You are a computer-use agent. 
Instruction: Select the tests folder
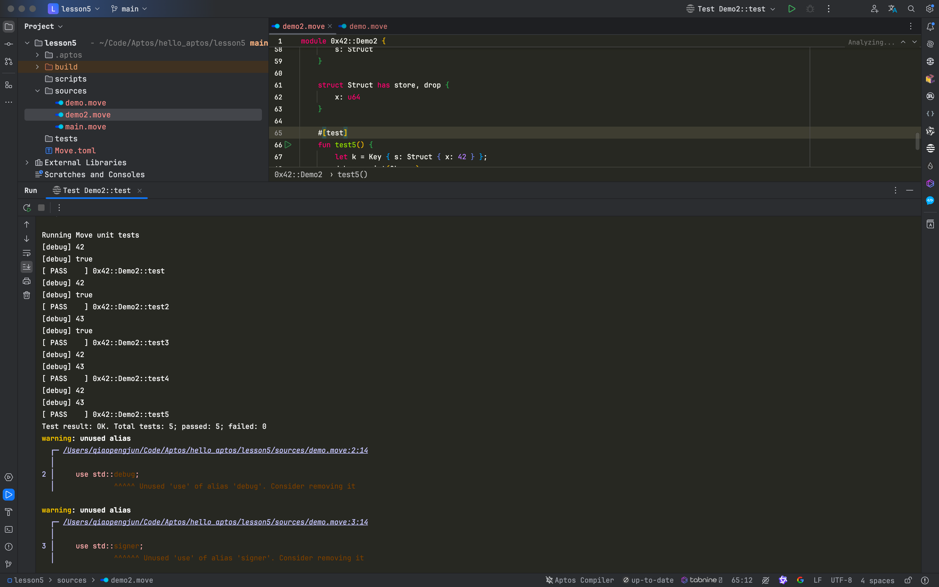66,139
